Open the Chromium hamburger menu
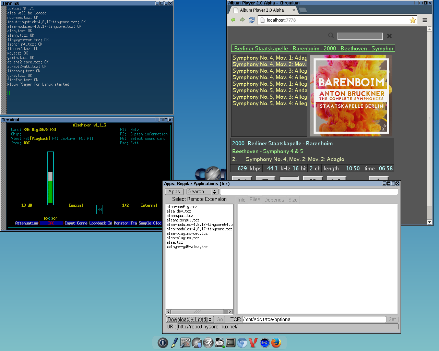439x351 pixels. (425, 20)
